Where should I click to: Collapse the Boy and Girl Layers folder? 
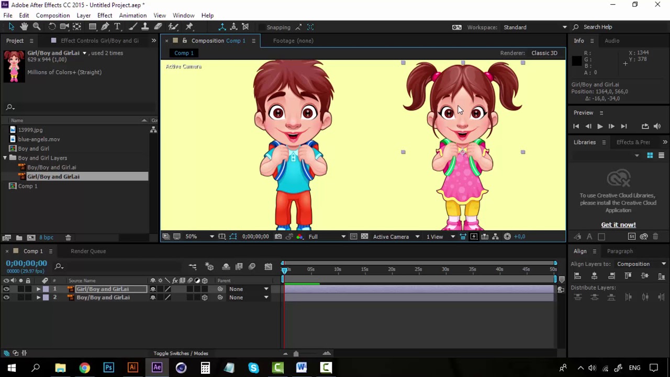[x=5, y=158]
